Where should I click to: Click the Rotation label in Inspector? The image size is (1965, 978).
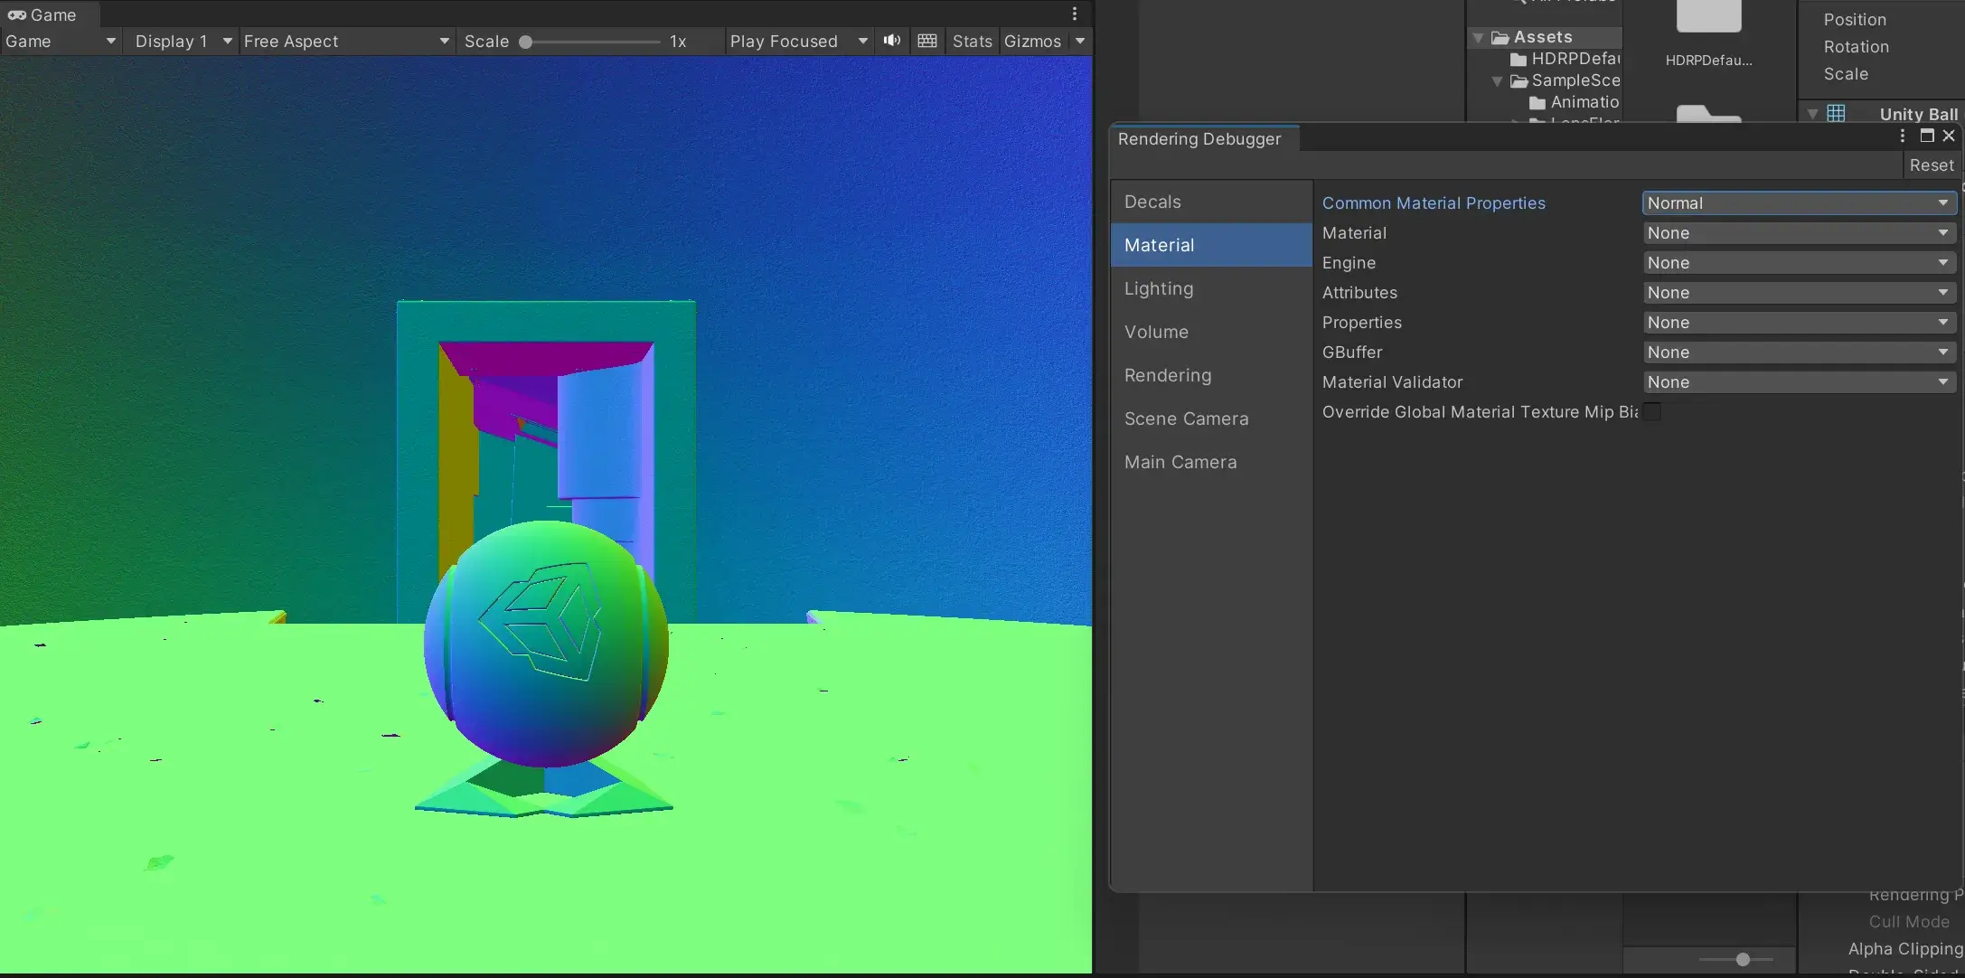[x=1857, y=47]
